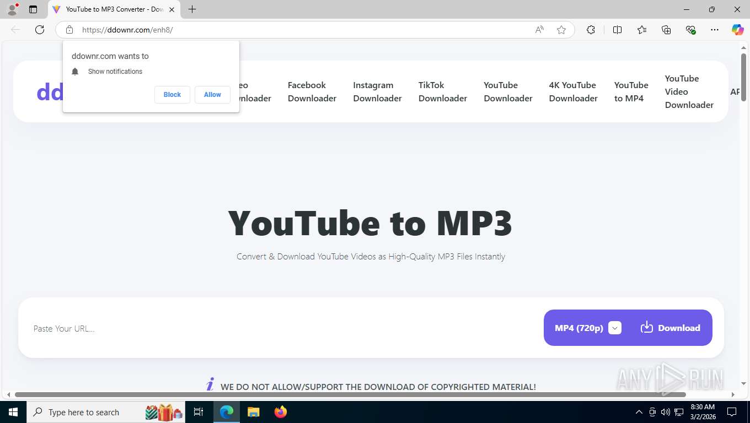The height and width of the screenshot is (423, 750).
Task: View site information lock icon
Action: pos(69,30)
